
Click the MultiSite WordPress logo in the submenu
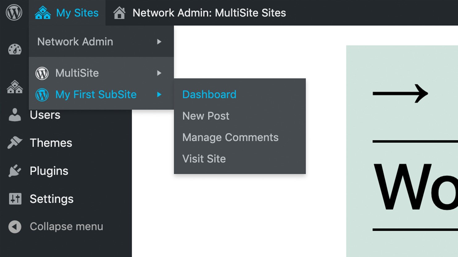[x=42, y=73]
